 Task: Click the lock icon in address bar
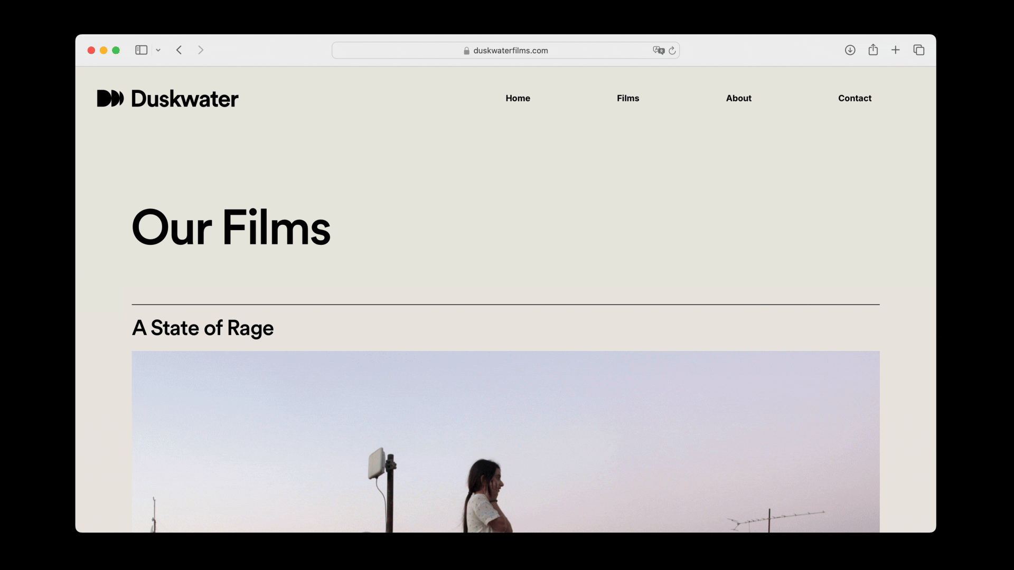(x=466, y=51)
